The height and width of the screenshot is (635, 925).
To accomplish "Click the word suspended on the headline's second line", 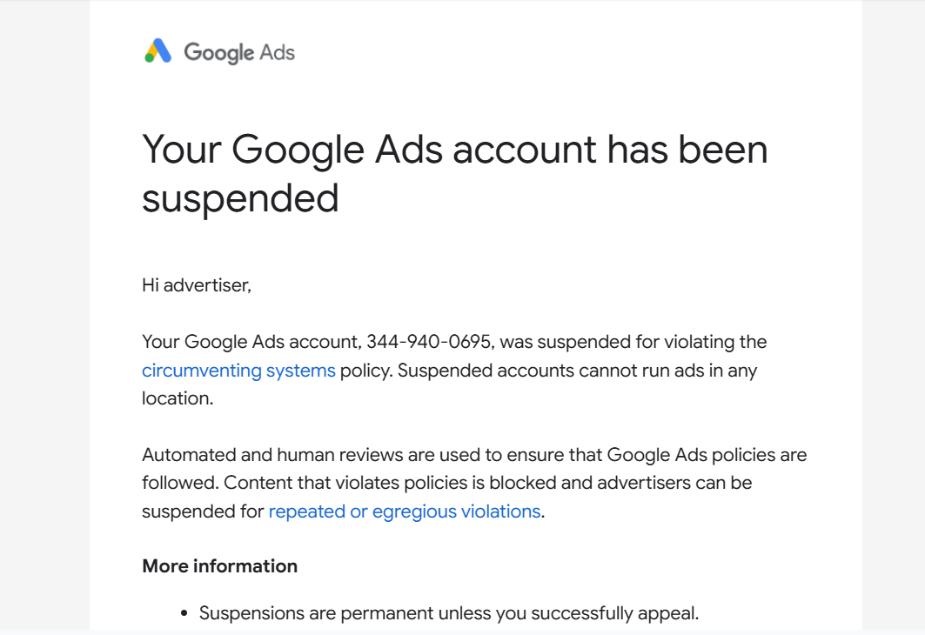I will click(x=240, y=198).
